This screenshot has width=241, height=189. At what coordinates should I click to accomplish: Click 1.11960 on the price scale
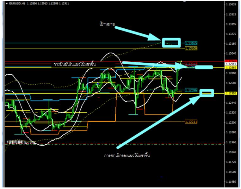[231, 142]
